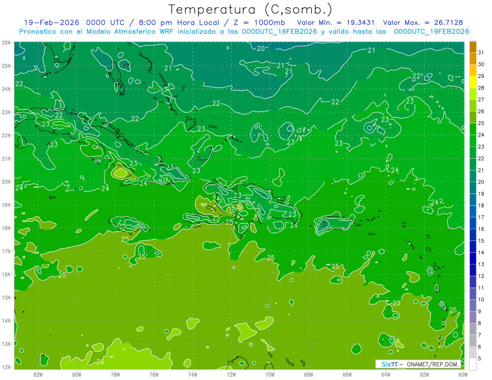Image resolution: width=492 pixels, height=380 pixels.
Task: Pick the light gray swatch between 5 and 6
Action: pos(473,352)
